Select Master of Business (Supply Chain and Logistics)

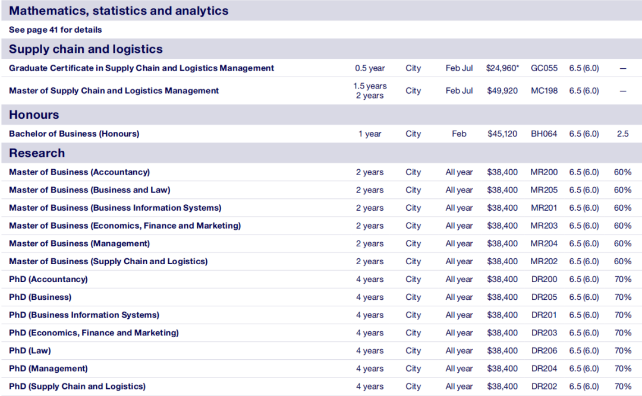[x=109, y=261]
